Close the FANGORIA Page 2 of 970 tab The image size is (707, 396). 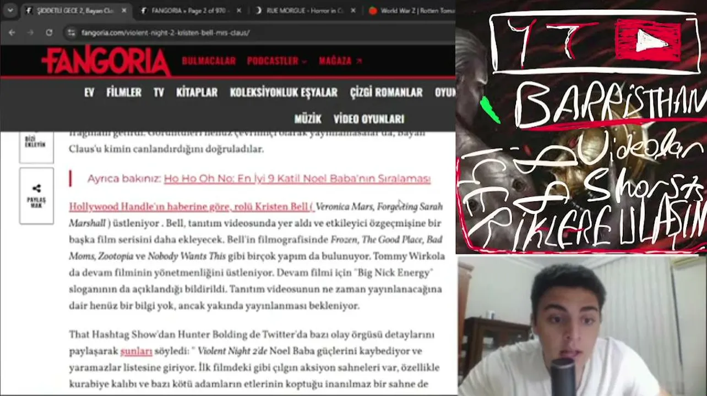pyautogui.click(x=239, y=11)
